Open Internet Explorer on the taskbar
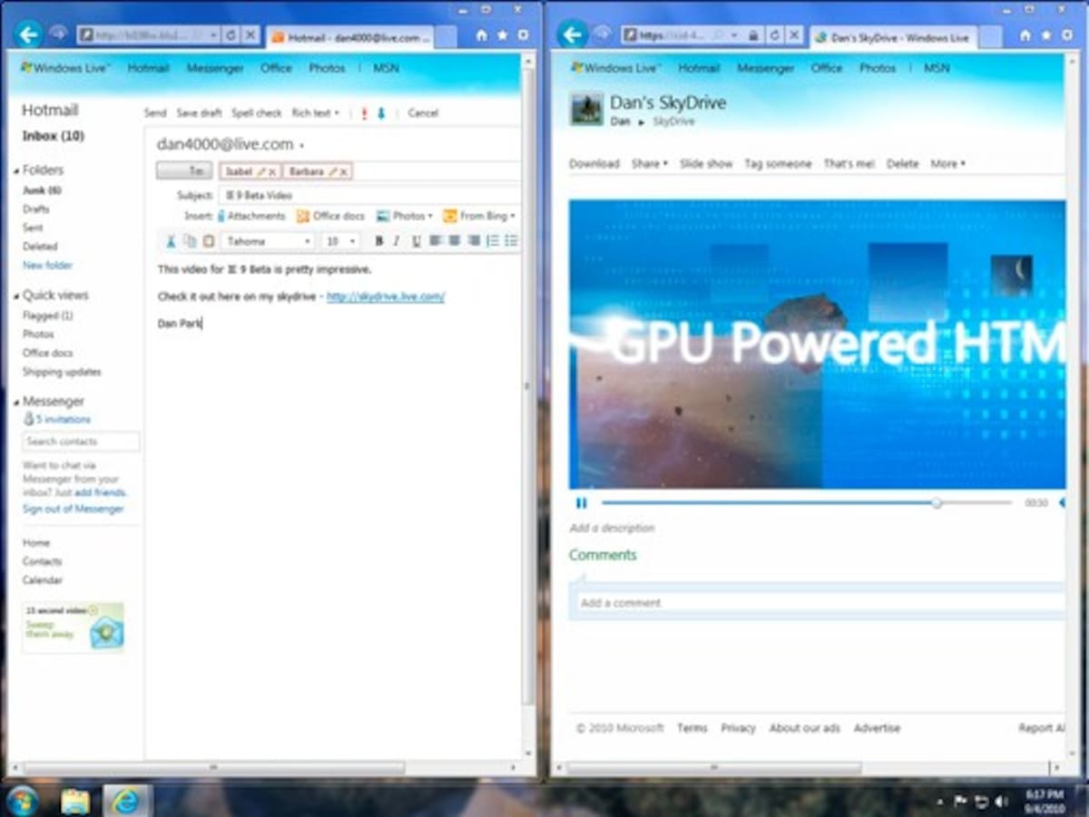The image size is (1089, 817). point(128,801)
